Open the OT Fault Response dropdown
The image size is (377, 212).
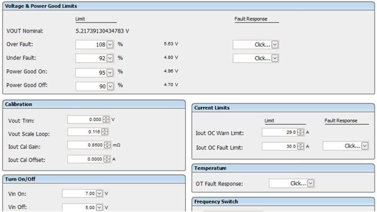pyautogui.click(x=310, y=183)
